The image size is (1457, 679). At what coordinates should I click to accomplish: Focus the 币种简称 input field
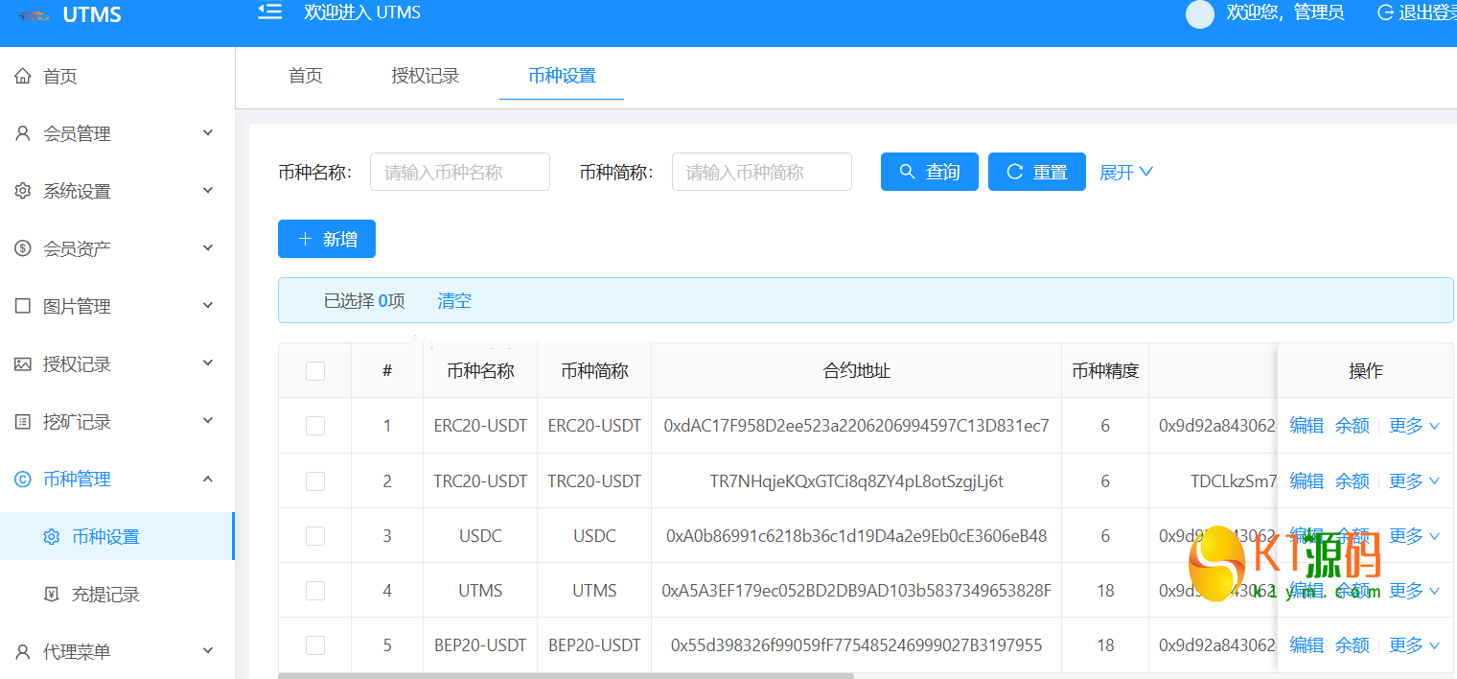tap(762, 172)
